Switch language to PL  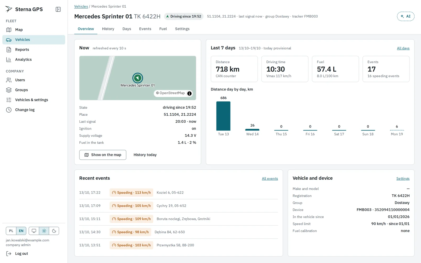pos(11,231)
